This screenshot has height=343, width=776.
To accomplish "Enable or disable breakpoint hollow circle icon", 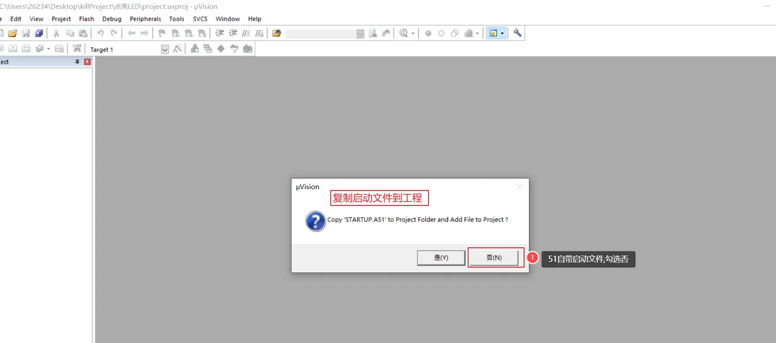I will coord(441,33).
